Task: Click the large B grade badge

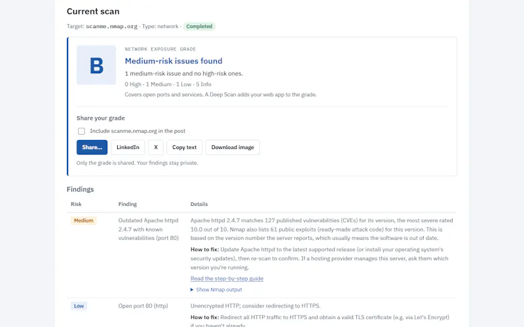Action: [x=96, y=65]
